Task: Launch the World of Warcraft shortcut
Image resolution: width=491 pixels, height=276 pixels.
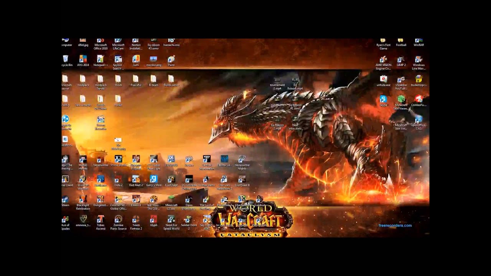Action: click(83, 182)
